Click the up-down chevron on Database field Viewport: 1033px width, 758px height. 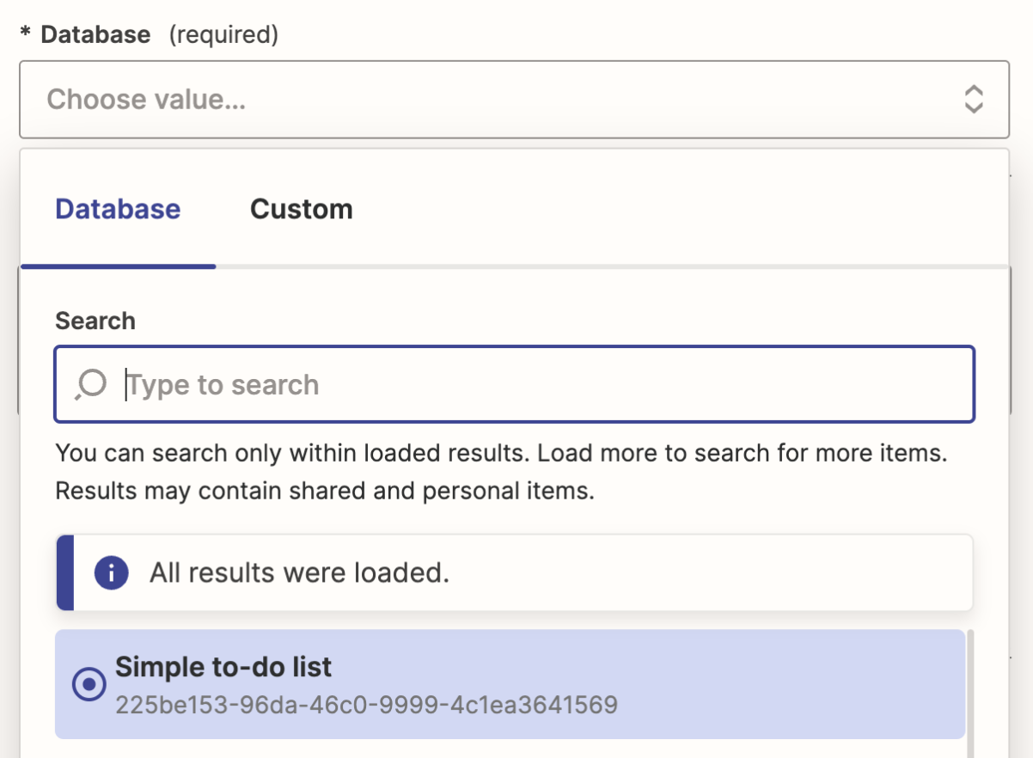pyautogui.click(x=973, y=100)
